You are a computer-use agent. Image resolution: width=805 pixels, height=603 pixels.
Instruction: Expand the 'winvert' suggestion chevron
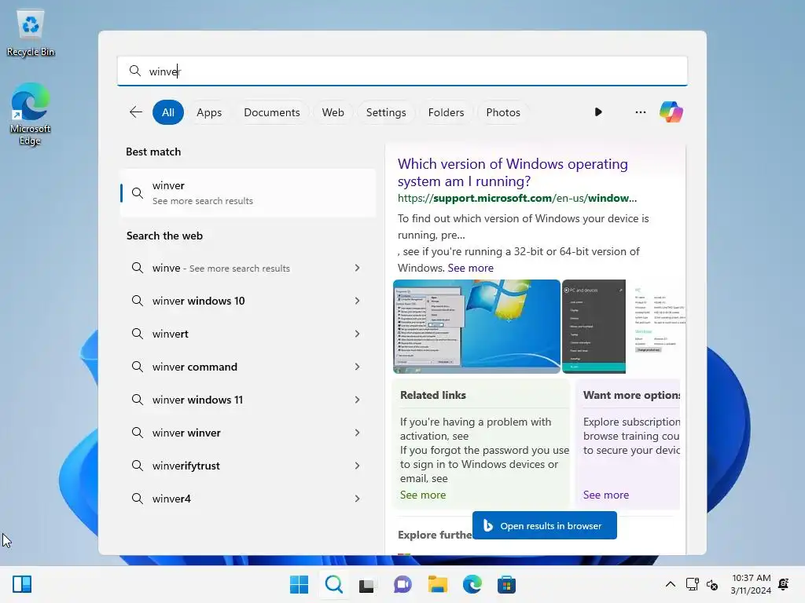(x=358, y=334)
